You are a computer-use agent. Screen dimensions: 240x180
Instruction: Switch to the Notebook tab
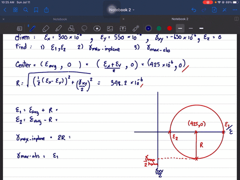(x=60, y=19)
